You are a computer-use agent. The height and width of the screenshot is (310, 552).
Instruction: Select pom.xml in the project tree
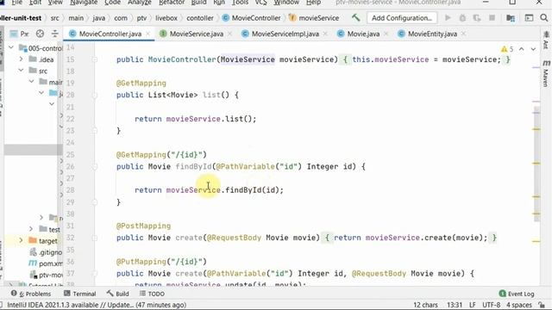pyautogui.click(x=46, y=263)
